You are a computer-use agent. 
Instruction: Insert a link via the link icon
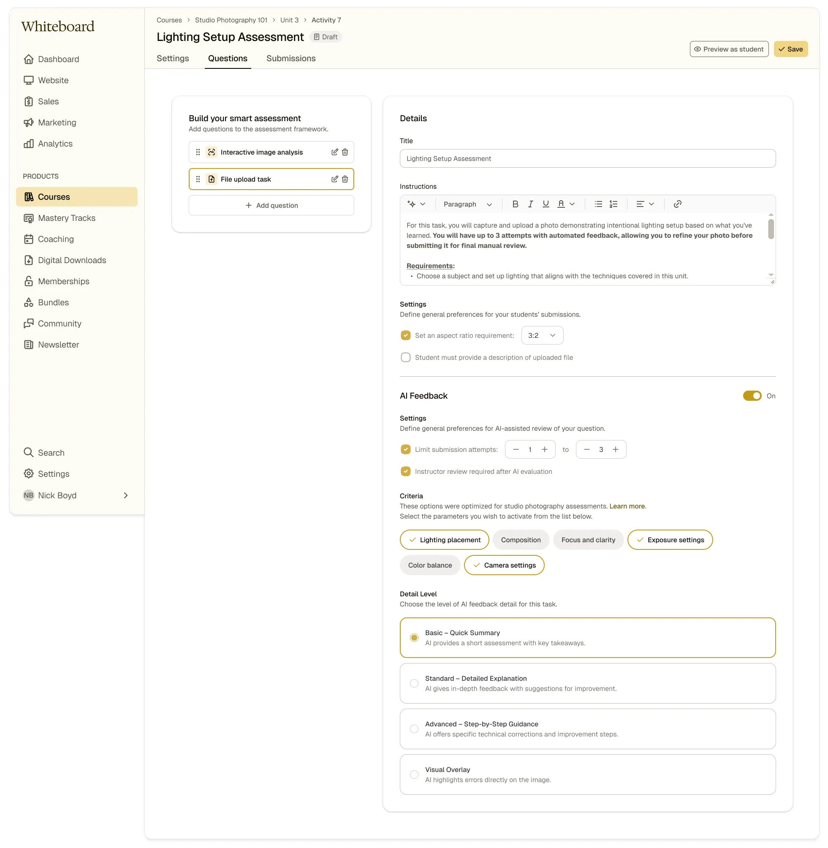point(677,204)
